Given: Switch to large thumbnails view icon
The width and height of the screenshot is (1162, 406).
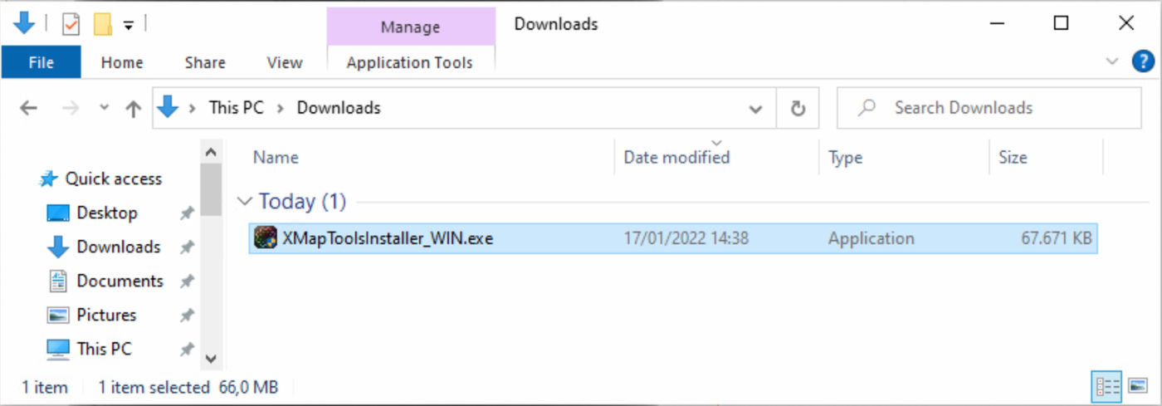Looking at the screenshot, I should click(x=1136, y=386).
